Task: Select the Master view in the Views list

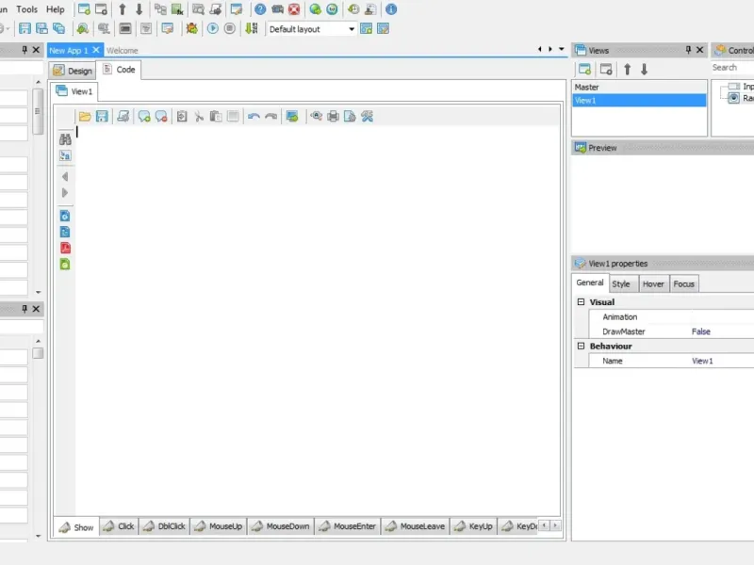Action: [x=639, y=87]
